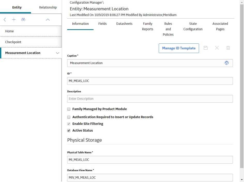
Task: Uncheck the Active Status checkbox
Action: click(69, 131)
